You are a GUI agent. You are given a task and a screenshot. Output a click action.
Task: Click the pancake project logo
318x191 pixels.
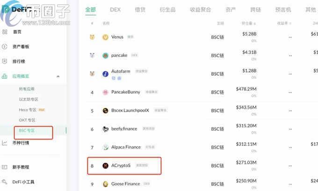click(x=105, y=55)
